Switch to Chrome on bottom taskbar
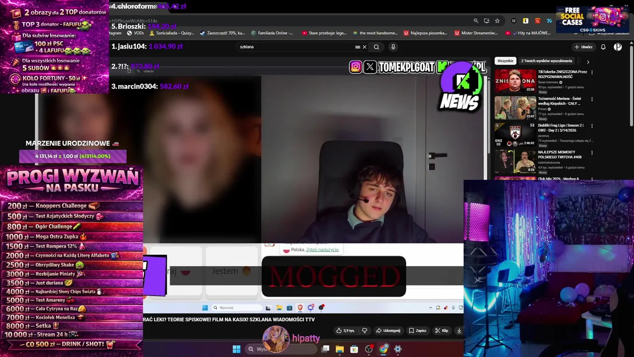Viewport: 634px width, 357px height. 383,349
